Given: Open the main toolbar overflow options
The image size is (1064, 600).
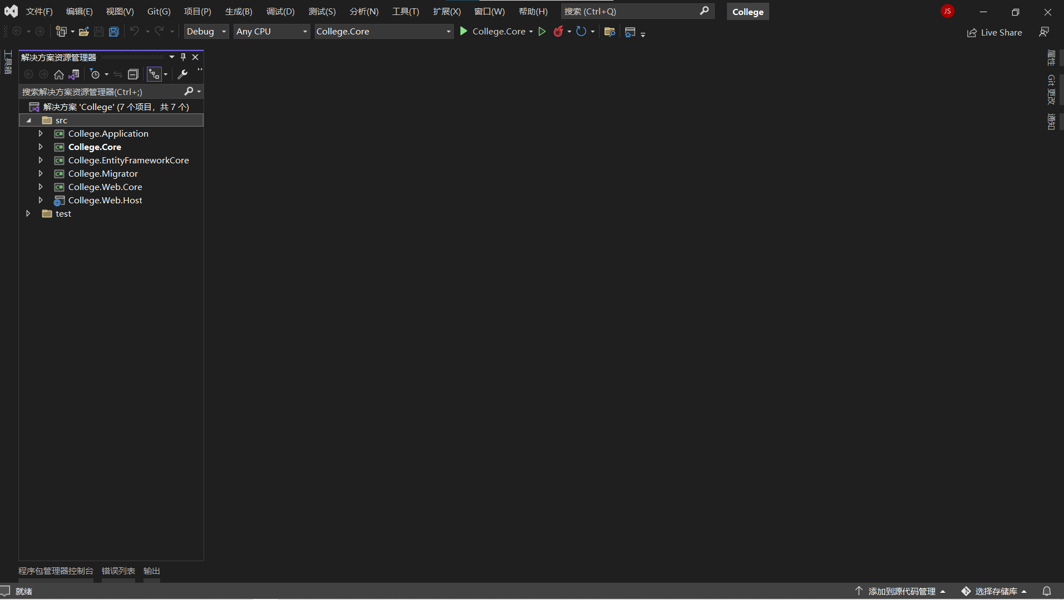Looking at the screenshot, I should point(643,34).
